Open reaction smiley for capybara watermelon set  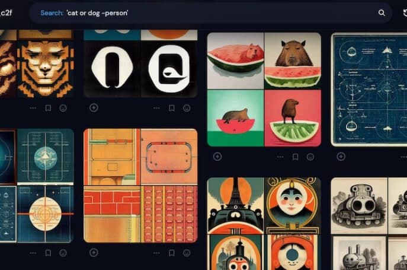click(310, 157)
